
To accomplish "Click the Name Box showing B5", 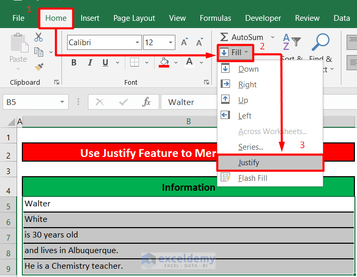I will tap(35, 102).
